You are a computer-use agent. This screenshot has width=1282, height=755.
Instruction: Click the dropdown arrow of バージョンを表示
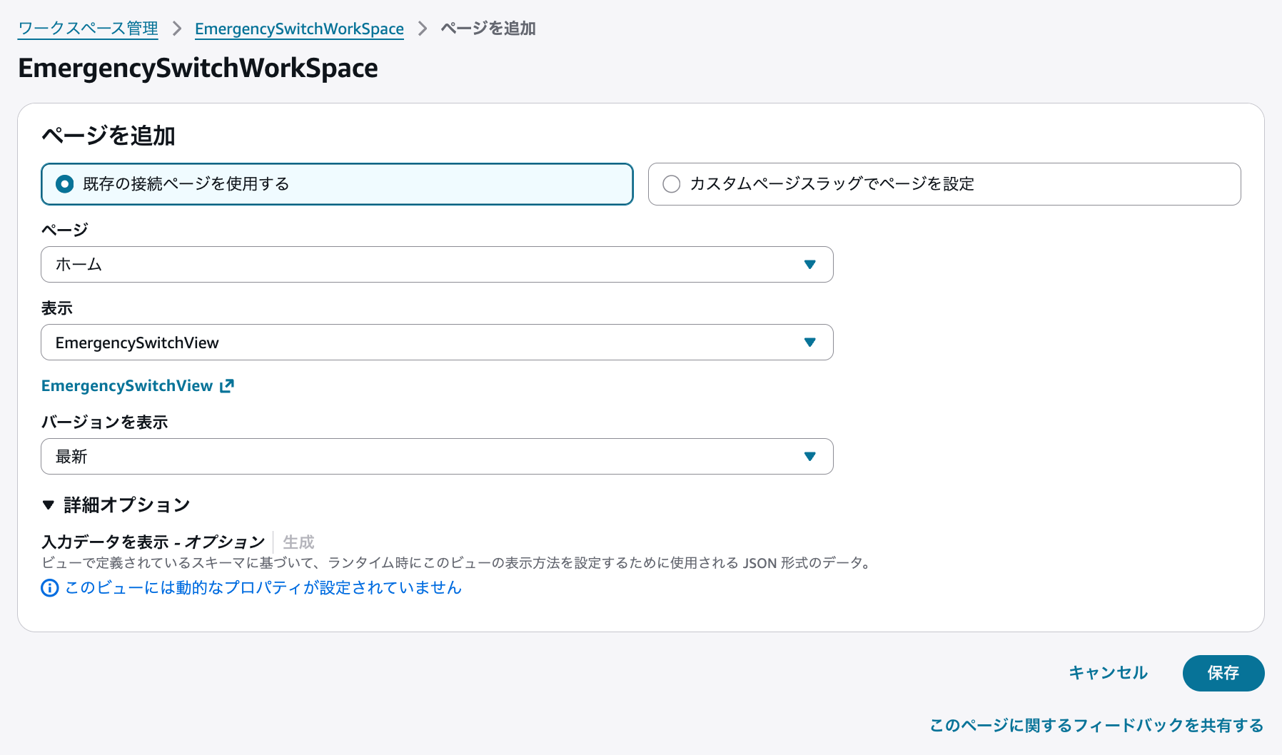pos(809,456)
